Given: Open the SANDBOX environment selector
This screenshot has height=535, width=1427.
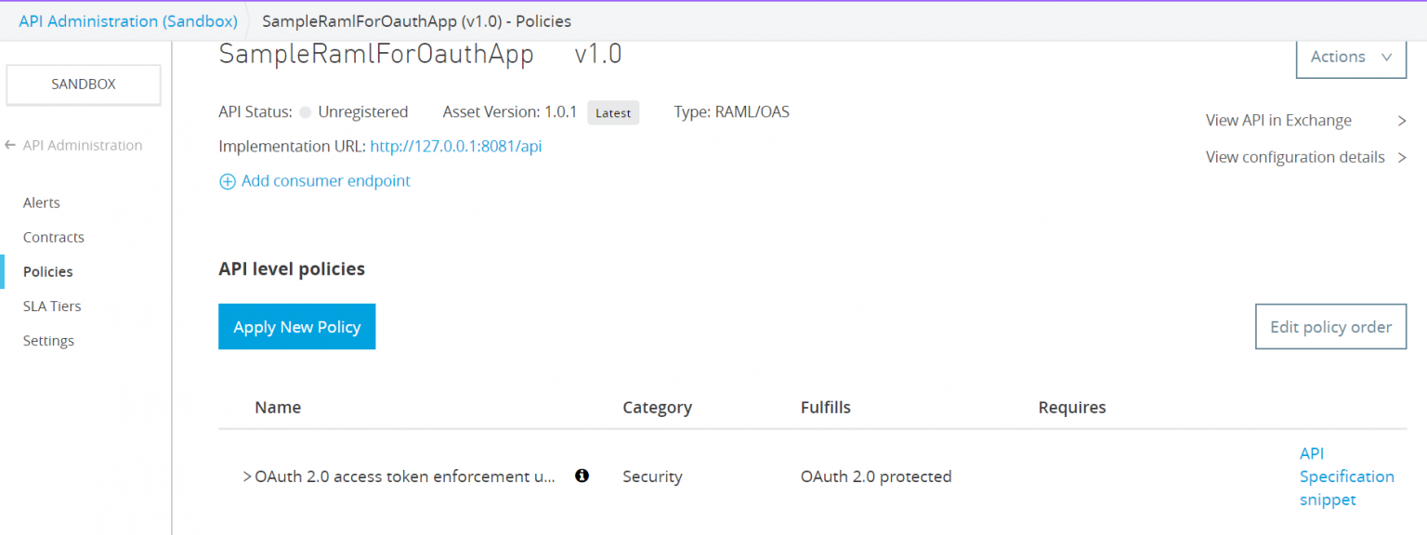Looking at the screenshot, I should [x=84, y=85].
